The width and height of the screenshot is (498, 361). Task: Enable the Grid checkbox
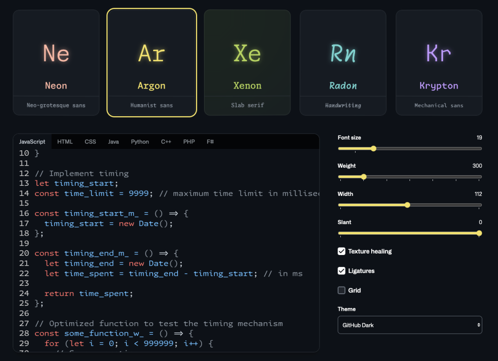[342, 290]
